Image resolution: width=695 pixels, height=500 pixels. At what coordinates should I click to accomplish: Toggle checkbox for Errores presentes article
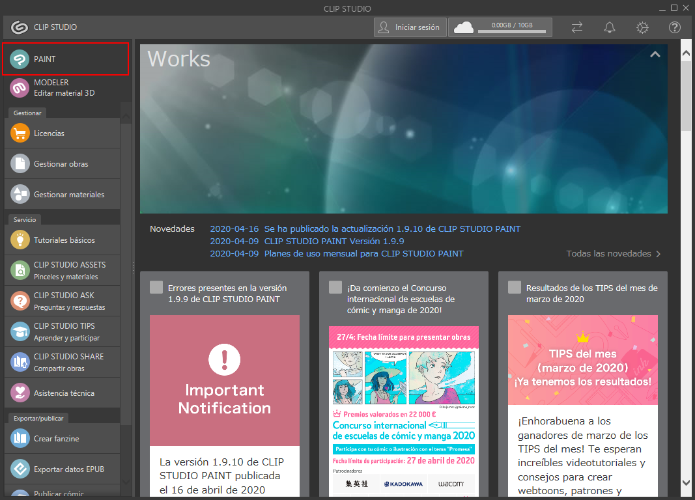pos(156,288)
